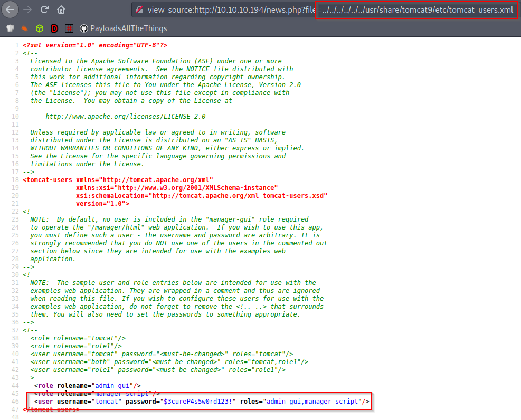Click the browser Back arrow button
Image resolution: width=521 pixels, height=420 pixels.
click(11, 9)
